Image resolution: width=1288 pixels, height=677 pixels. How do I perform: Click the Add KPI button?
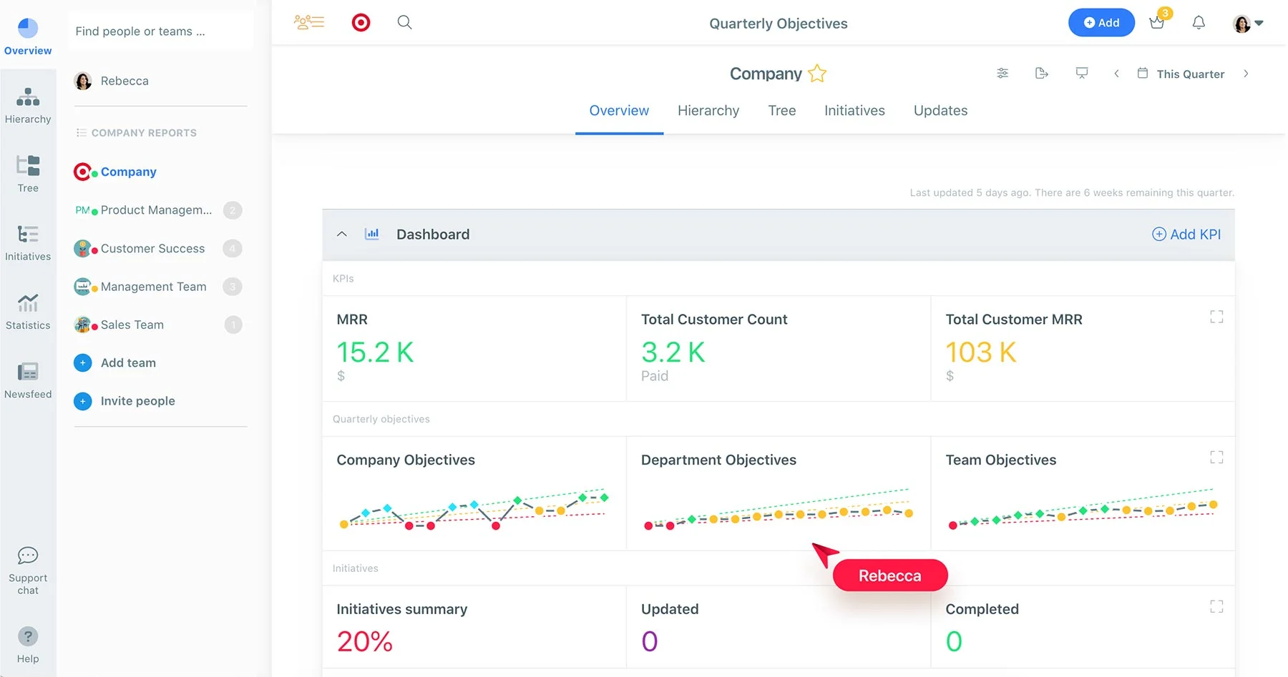1185,234
